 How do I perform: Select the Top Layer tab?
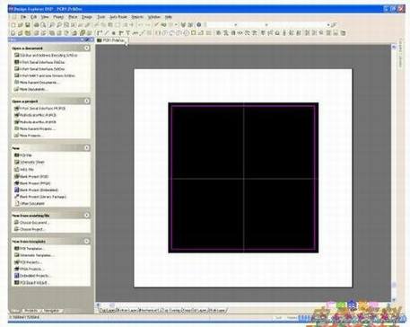coord(108,311)
